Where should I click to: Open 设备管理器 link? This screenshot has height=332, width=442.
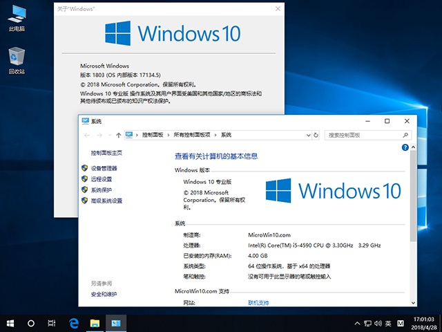tap(104, 168)
